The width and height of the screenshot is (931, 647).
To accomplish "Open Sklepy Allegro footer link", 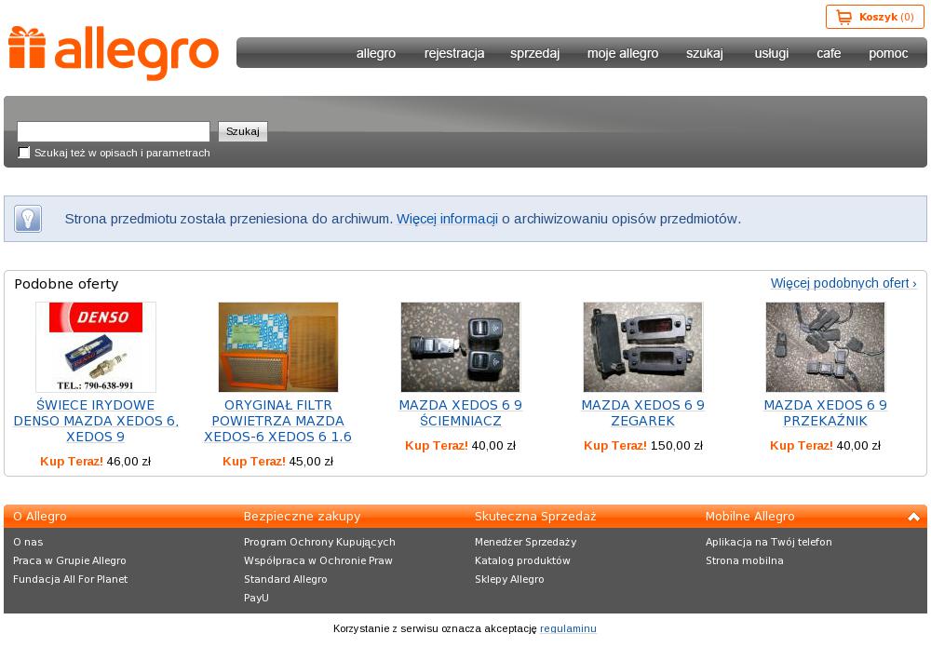I will [x=509, y=579].
